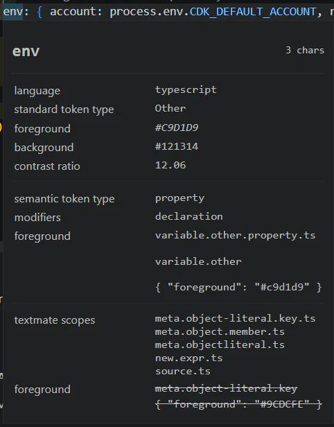Click the highlighted env token in code

pyautogui.click(x=13, y=12)
